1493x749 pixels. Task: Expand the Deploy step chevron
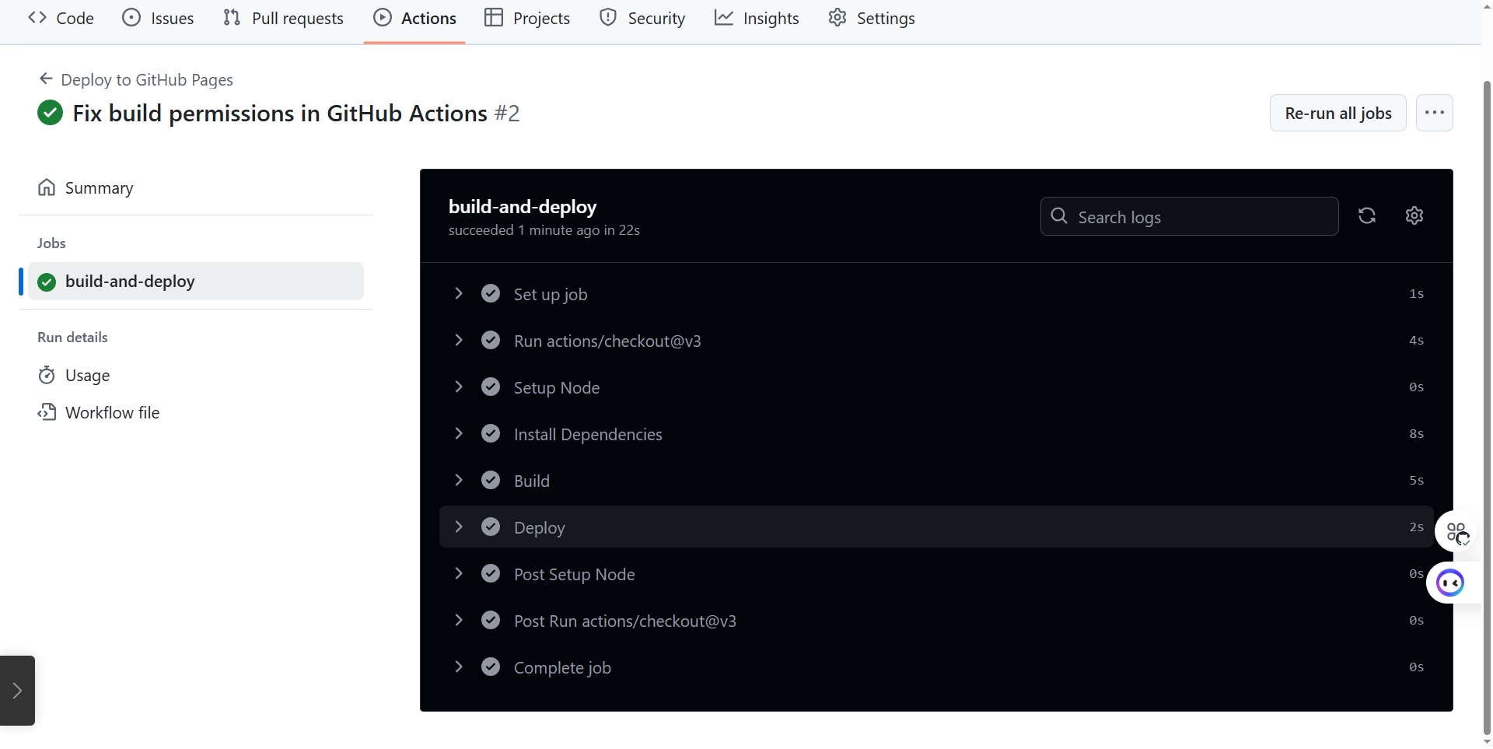pyautogui.click(x=459, y=527)
